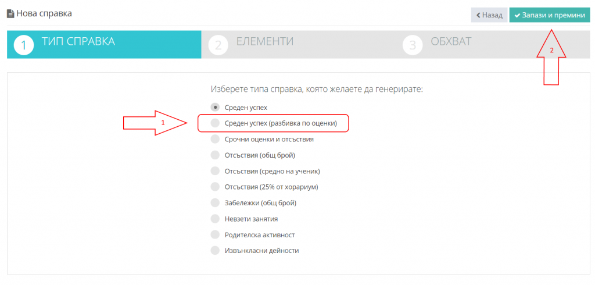Click the Нова справка page title

pos(44,14)
